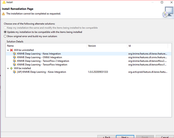Close the Install dialog window
This screenshot has width=174, height=138.
171,2
